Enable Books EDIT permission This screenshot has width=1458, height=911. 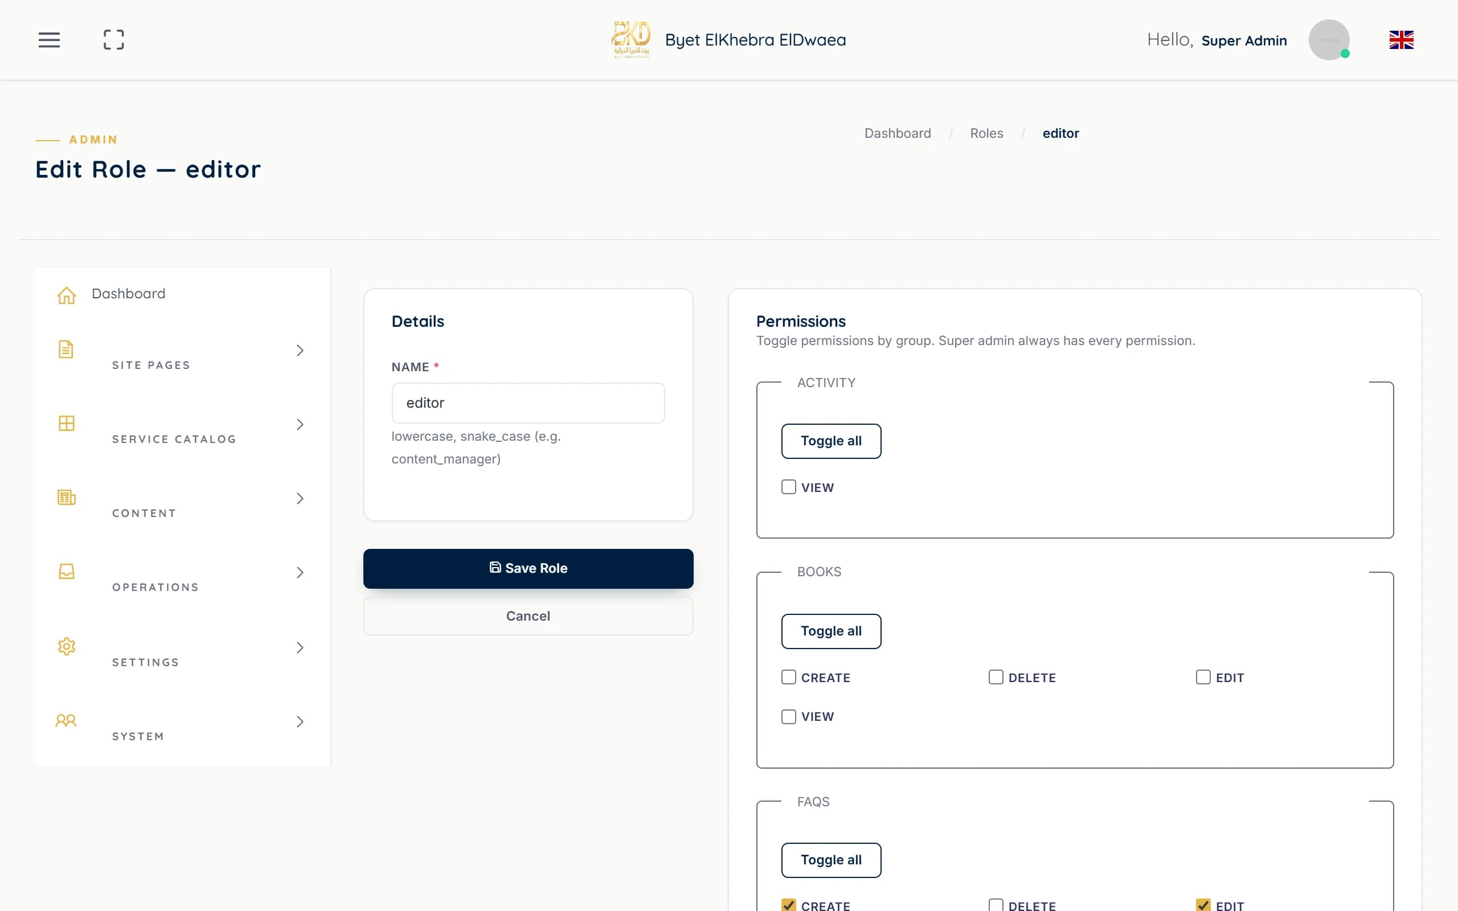coord(1203,677)
